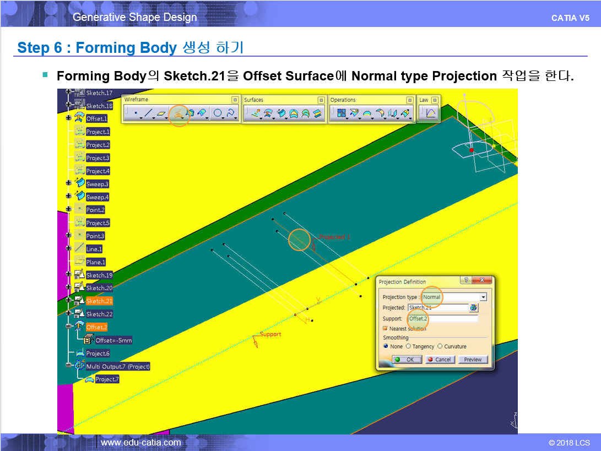Screen dimensions: 601x451
Task: Select the Circle tool in Wireframe toolbar
Action: tap(218, 114)
